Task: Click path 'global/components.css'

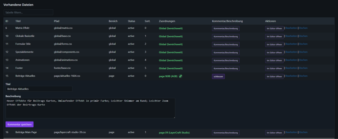Action: point(67,52)
